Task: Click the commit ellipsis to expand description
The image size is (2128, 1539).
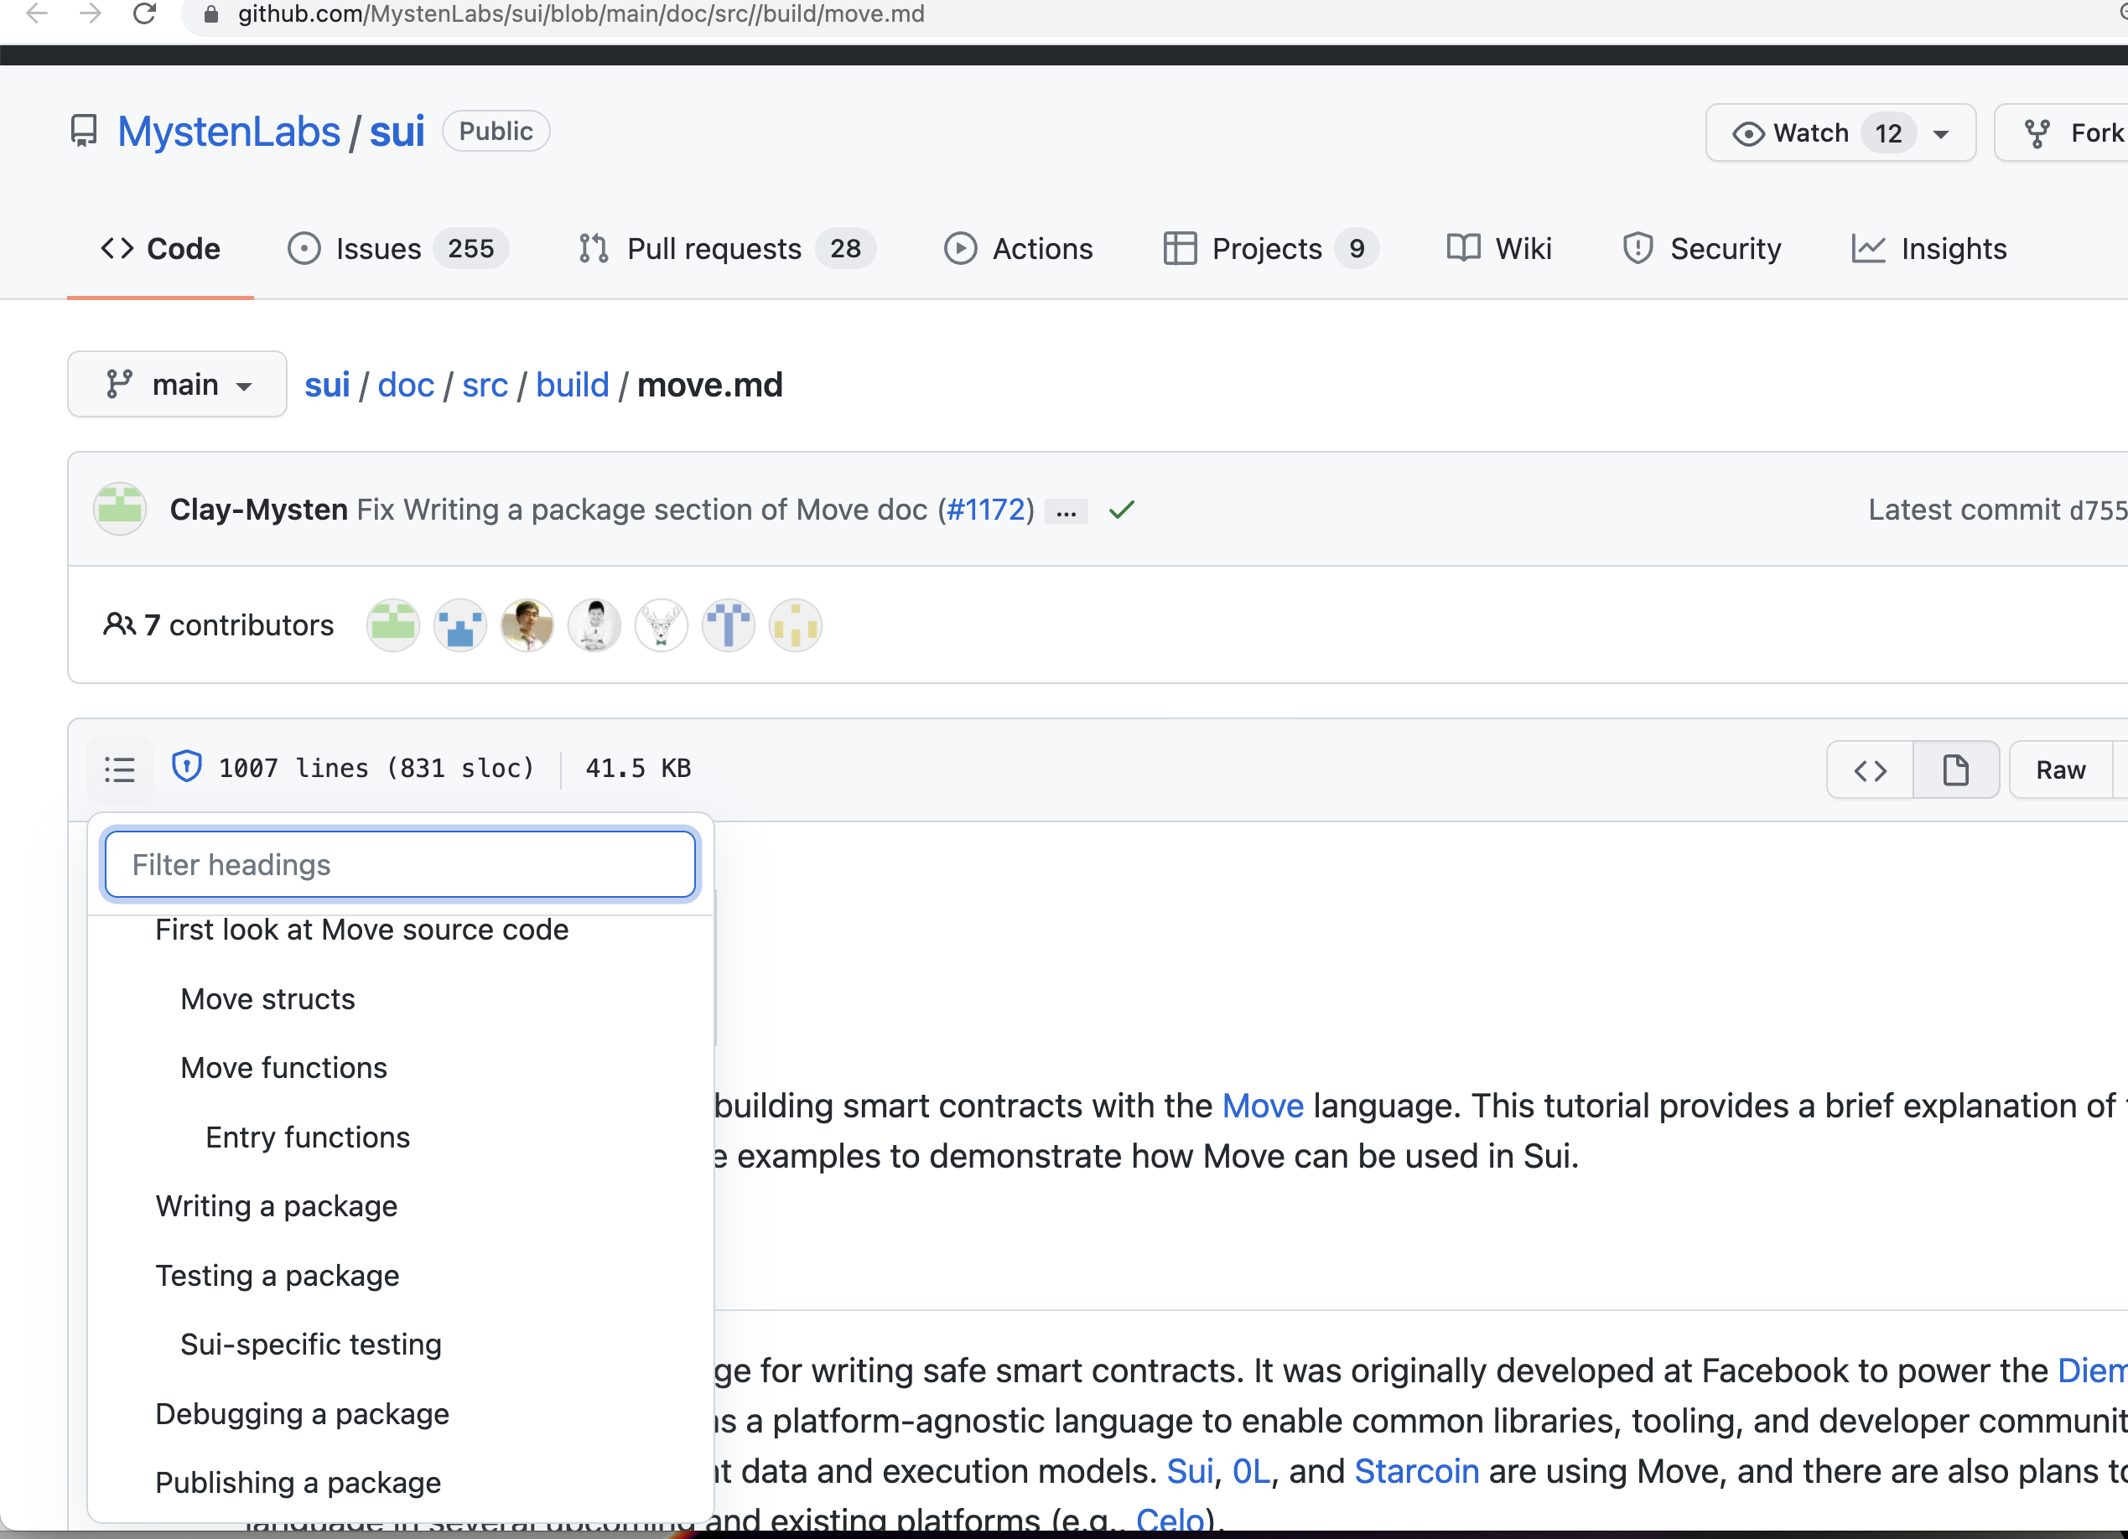Action: coord(1067,510)
